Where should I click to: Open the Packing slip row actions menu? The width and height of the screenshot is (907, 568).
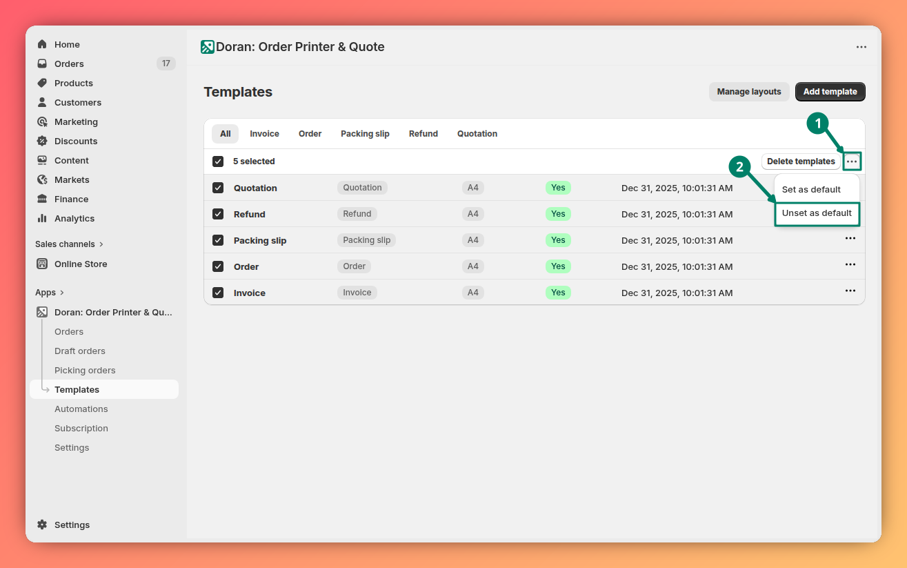[850, 239]
